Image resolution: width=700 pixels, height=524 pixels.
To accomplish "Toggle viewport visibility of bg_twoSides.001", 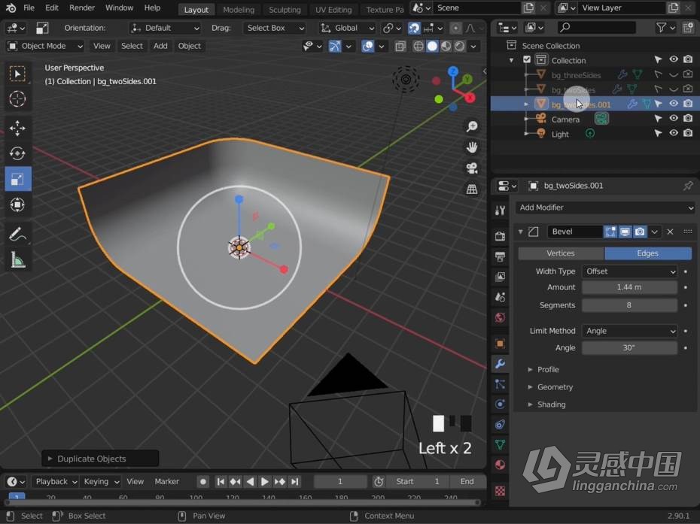I will (673, 104).
